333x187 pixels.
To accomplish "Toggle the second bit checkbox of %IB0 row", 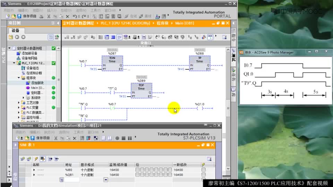I will coord(142,170).
